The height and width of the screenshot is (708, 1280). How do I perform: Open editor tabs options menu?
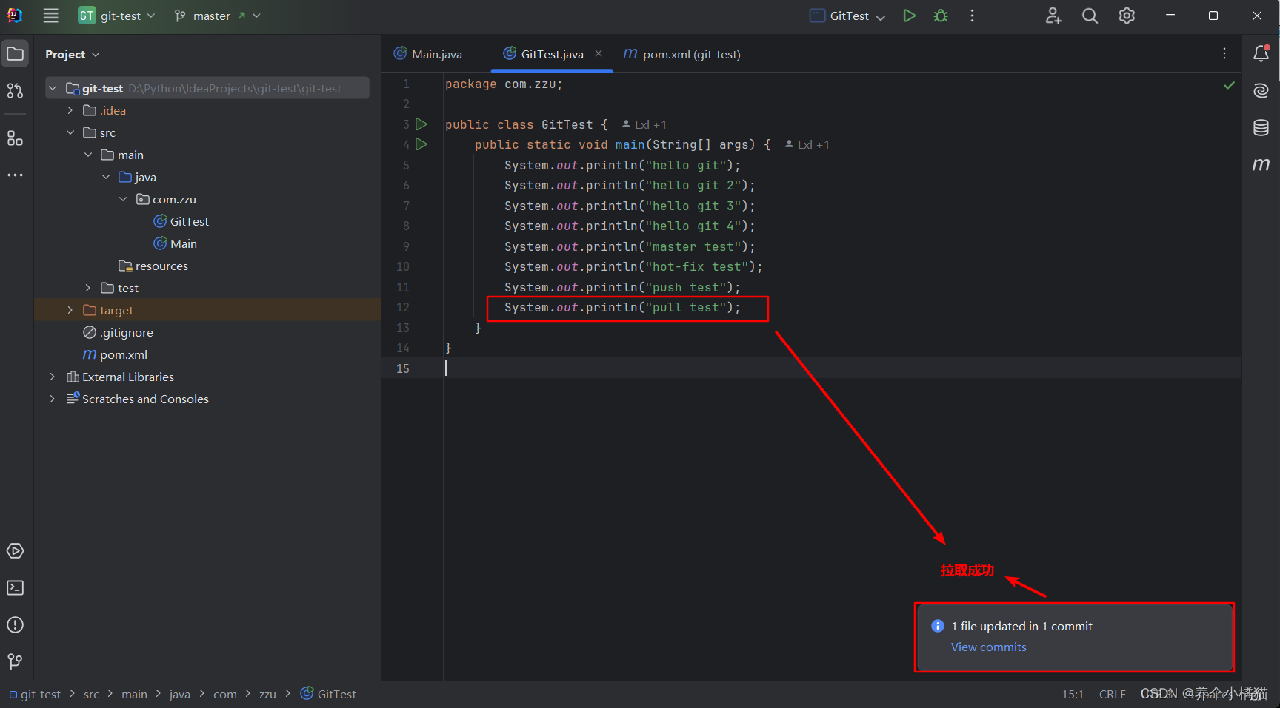tap(1224, 53)
